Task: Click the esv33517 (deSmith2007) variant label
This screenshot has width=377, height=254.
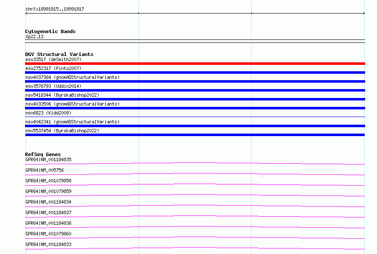Action: coord(53,59)
